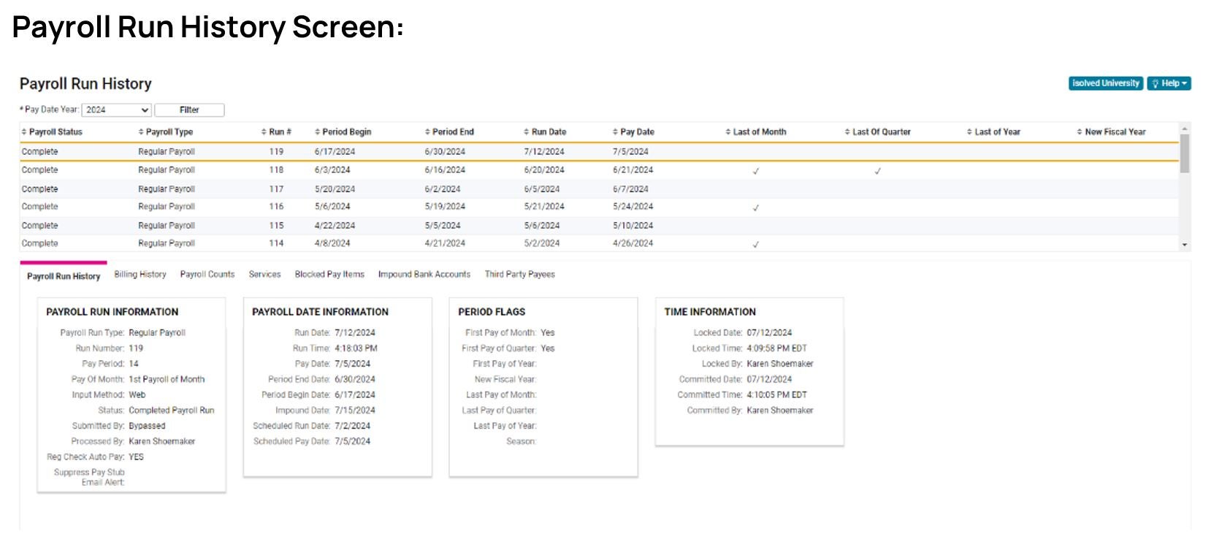Open the Blocked Pay Items tab
This screenshot has width=1222, height=550.
(329, 275)
